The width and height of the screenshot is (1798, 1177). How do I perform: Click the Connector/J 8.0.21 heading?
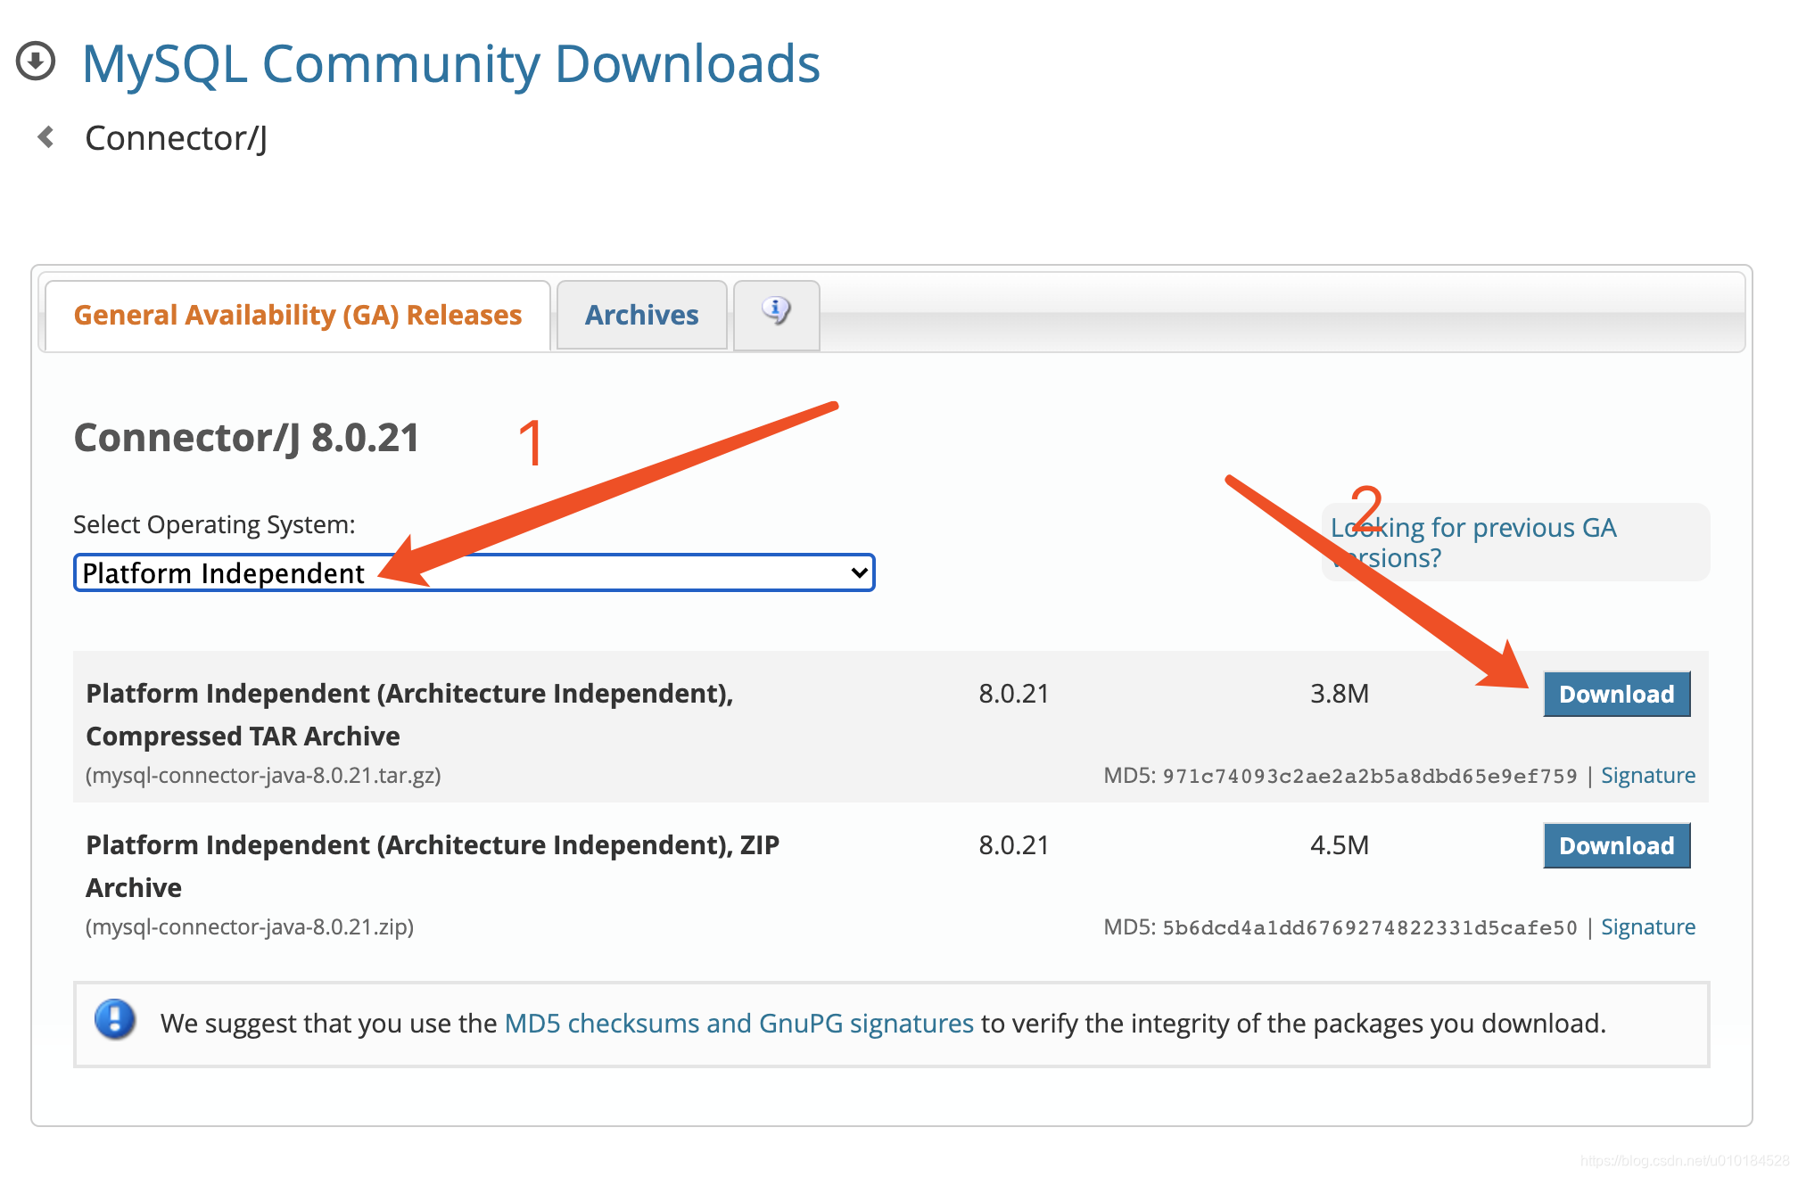[246, 438]
